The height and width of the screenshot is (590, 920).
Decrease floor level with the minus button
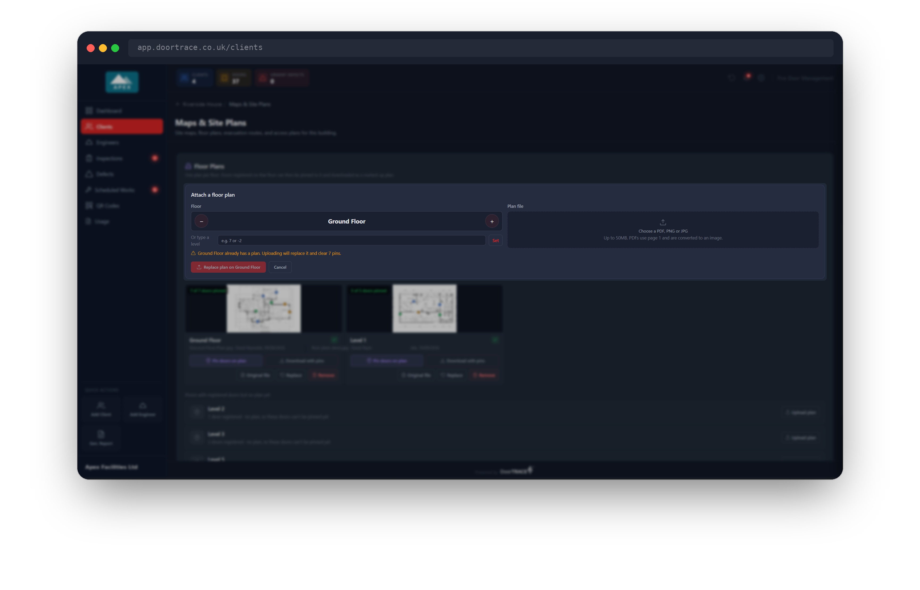click(201, 221)
